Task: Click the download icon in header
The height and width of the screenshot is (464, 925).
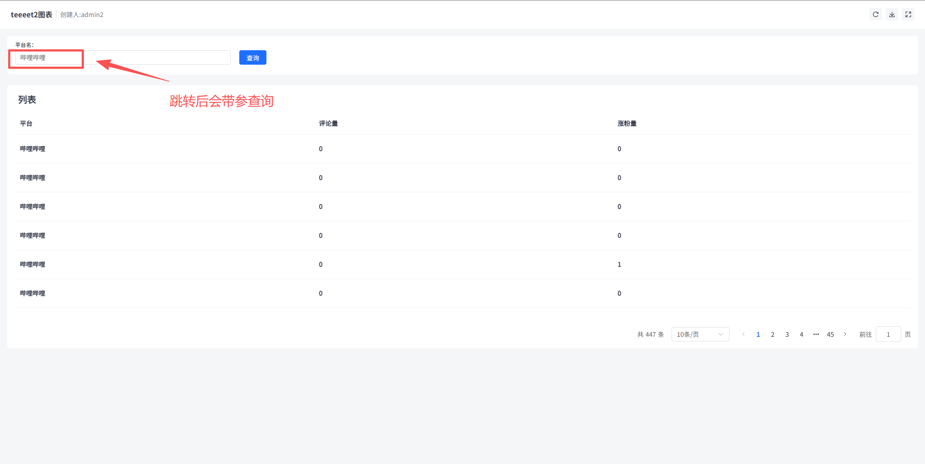Action: pos(892,14)
